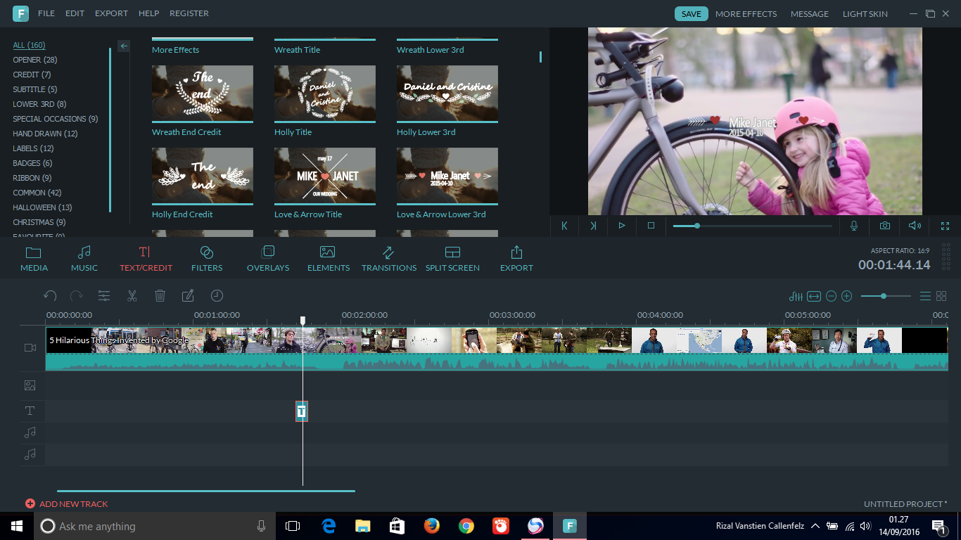Click the scissors split icon
The height and width of the screenshot is (540, 961).
pos(132,296)
